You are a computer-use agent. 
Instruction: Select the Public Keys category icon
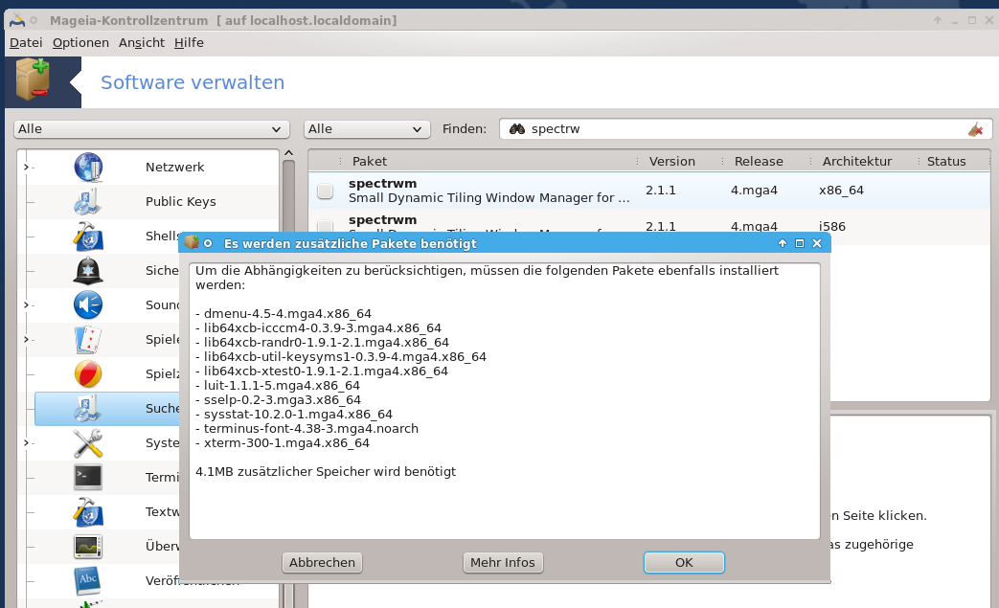tap(88, 202)
